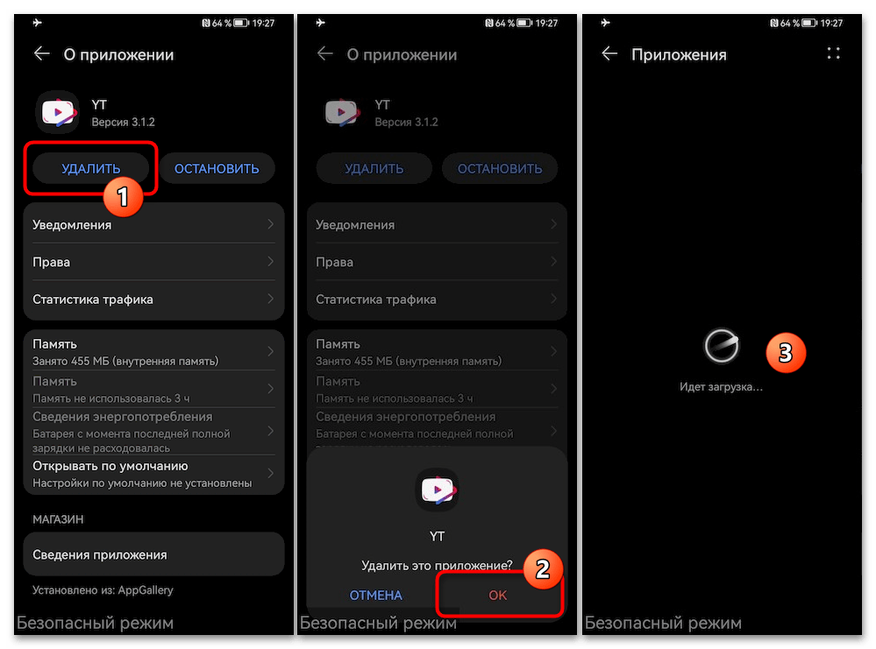Tap Память не использовалась 3 ч row

153,389
